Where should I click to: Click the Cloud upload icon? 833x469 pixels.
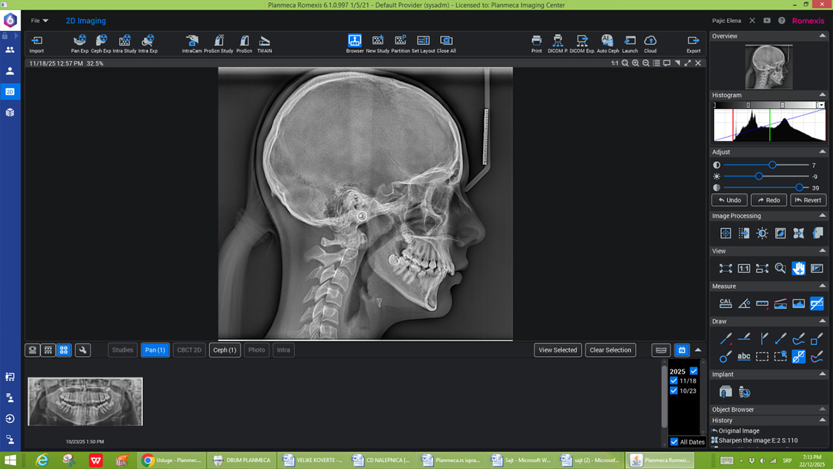point(650,43)
